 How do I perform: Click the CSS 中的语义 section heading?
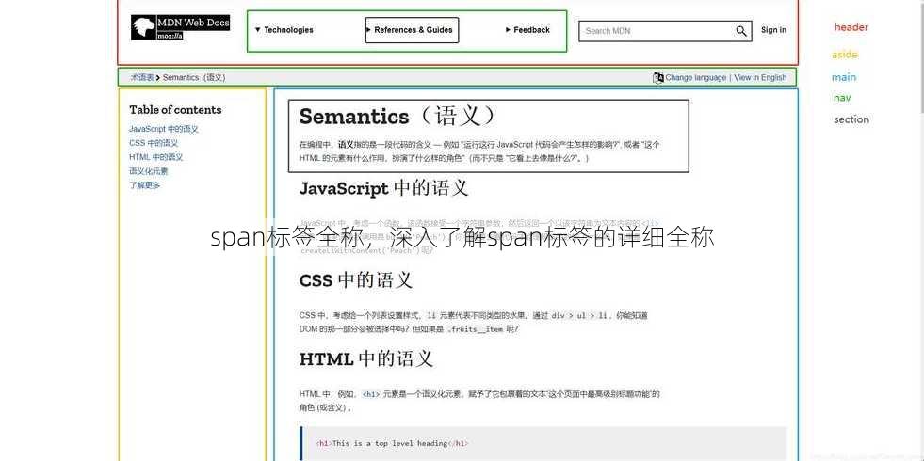tap(355, 280)
